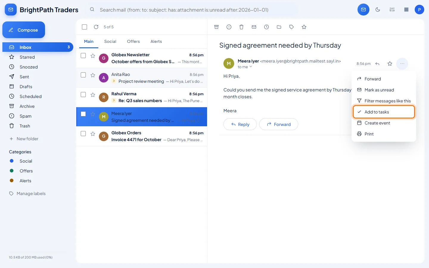Select Mark as unread in the dropdown menu
Viewport: 429px width, 268px height.
click(384, 90)
